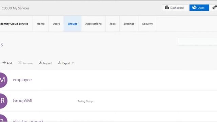Click the Remove button label
This screenshot has width=217, height=122.
27,63
